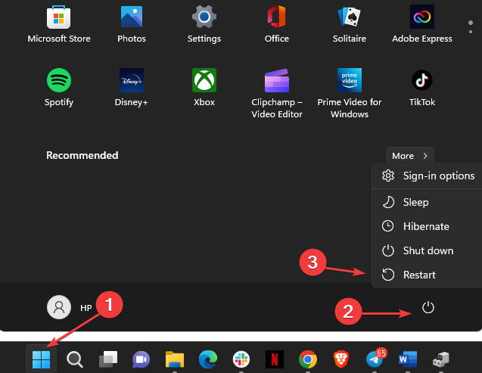Launch Disney+ from pinned apps

pyautogui.click(x=131, y=87)
